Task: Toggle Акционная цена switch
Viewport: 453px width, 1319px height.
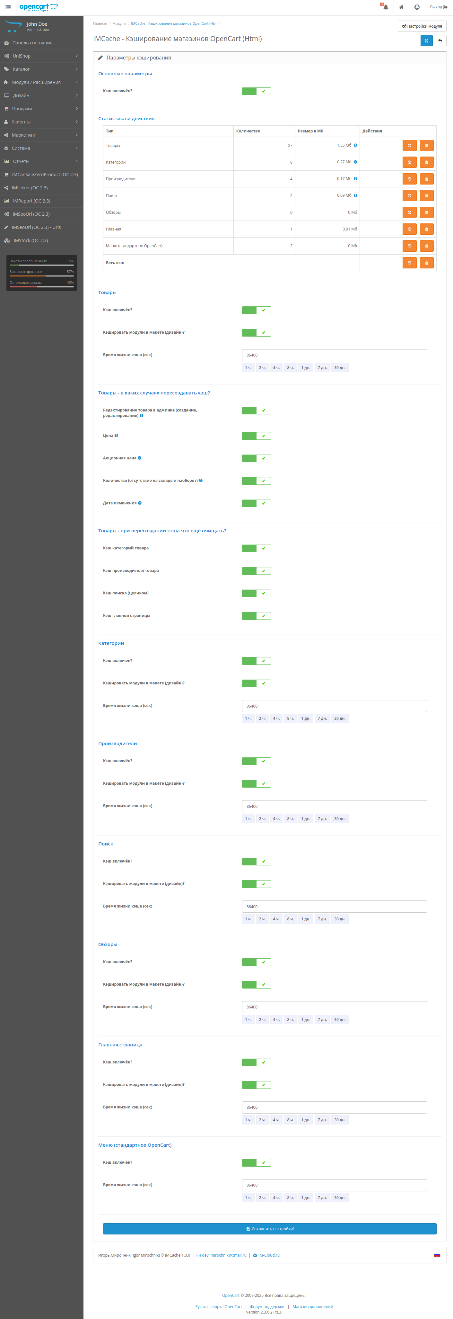Action: 256,459
